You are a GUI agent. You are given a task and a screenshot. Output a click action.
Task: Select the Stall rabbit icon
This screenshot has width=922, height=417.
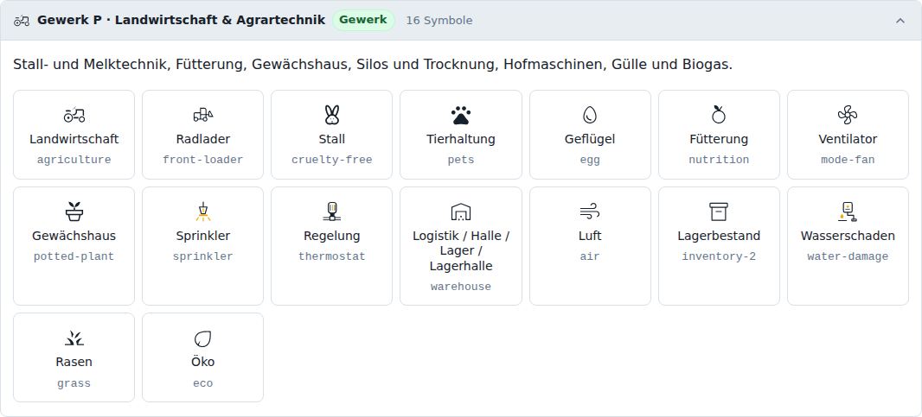(x=331, y=115)
